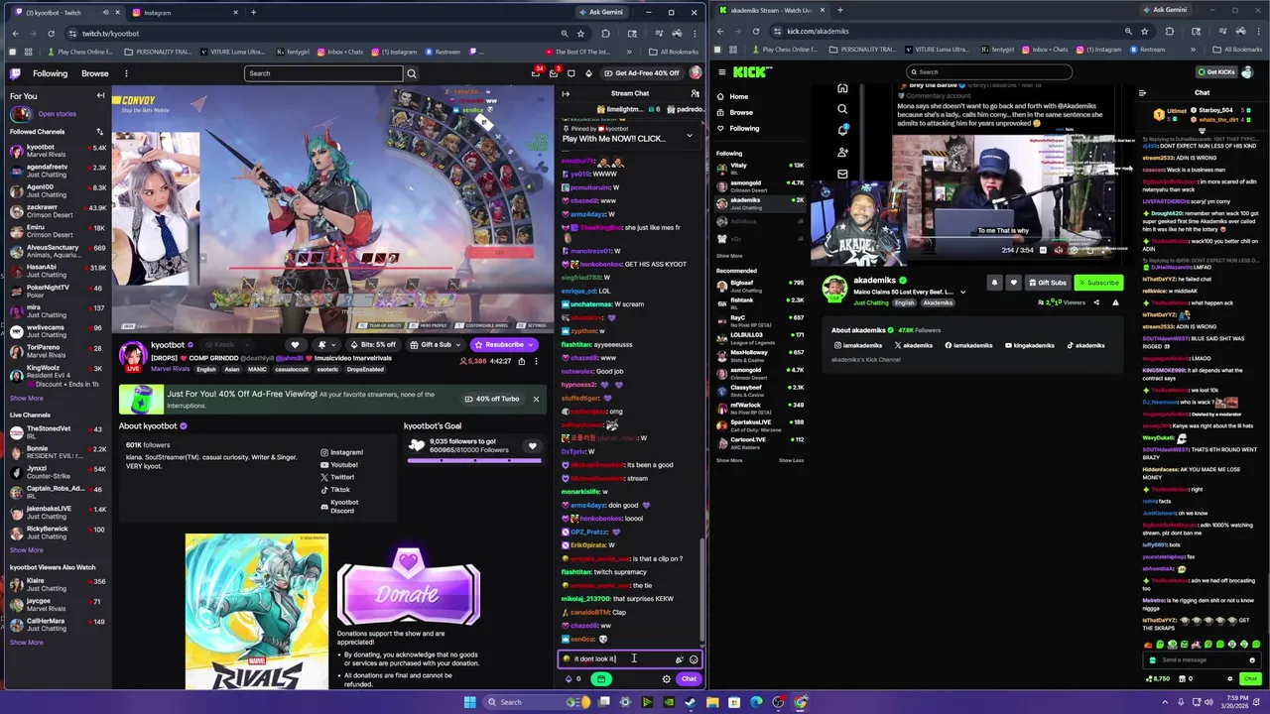Open Kick hamburger menu
1270x714 pixels.
[721, 71]
